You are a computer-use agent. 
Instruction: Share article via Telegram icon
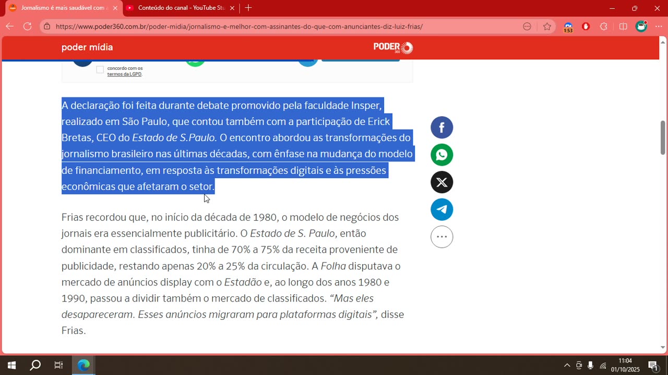pos(442,209)
